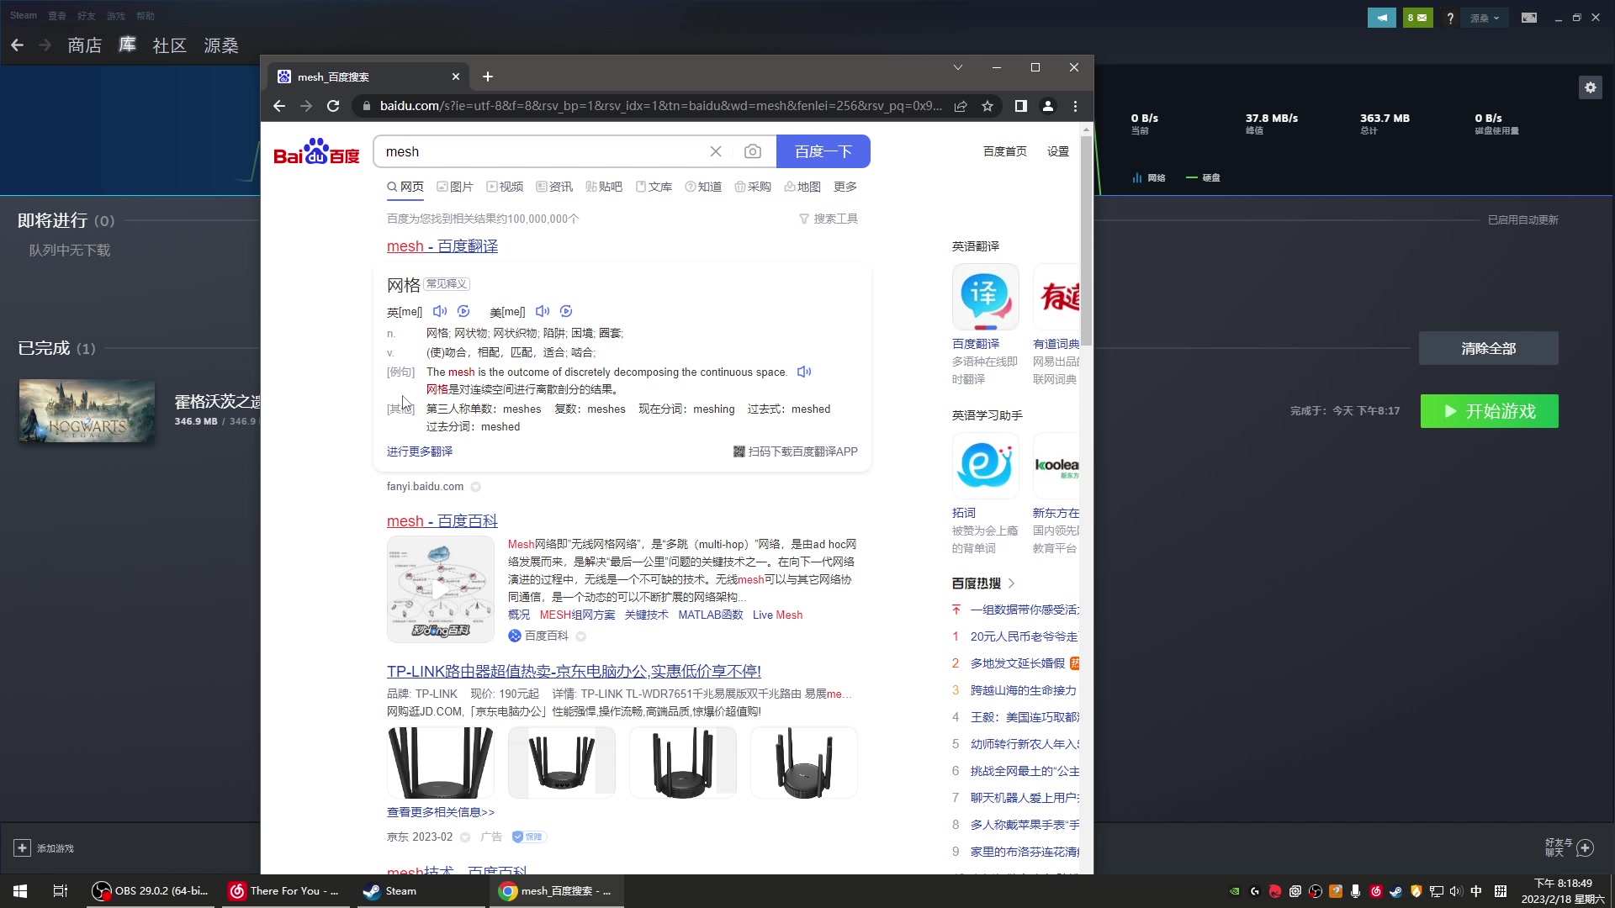1615x908 pixels.
Task: Open the 搜索工具 filter options
Action: [829, 219]
